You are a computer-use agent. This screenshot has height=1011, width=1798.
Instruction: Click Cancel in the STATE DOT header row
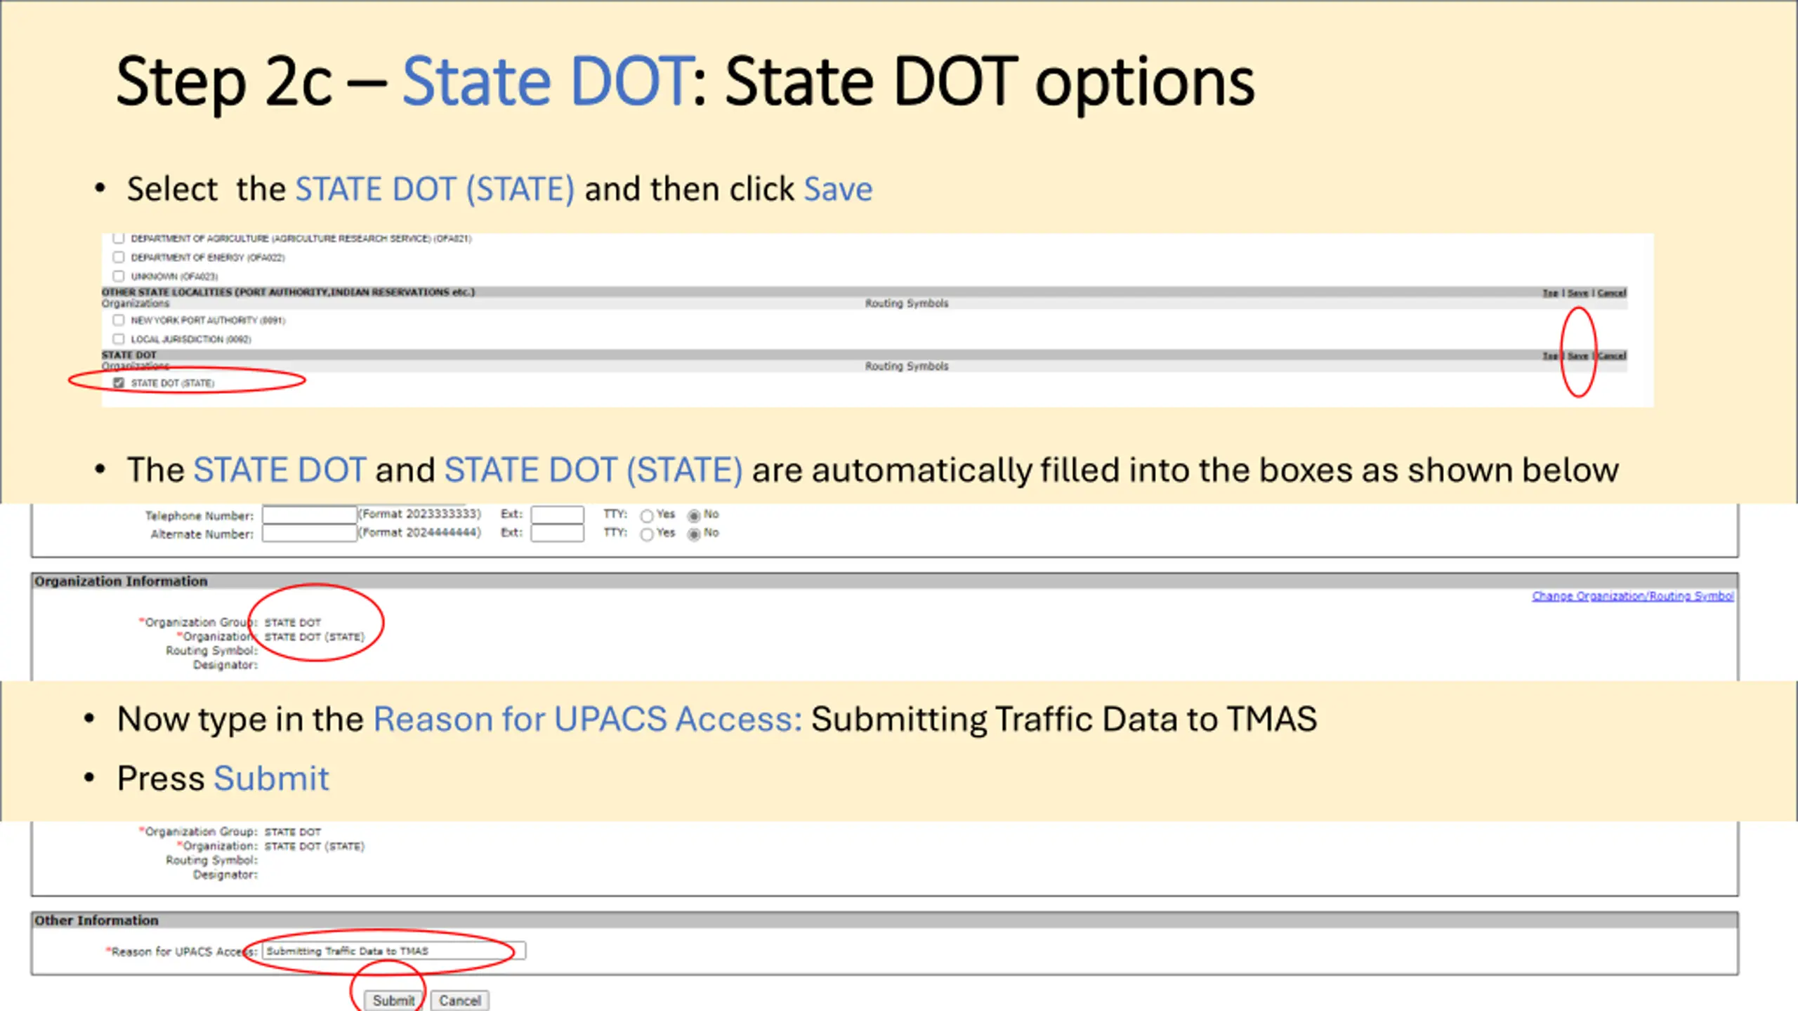pos(1611,356)
